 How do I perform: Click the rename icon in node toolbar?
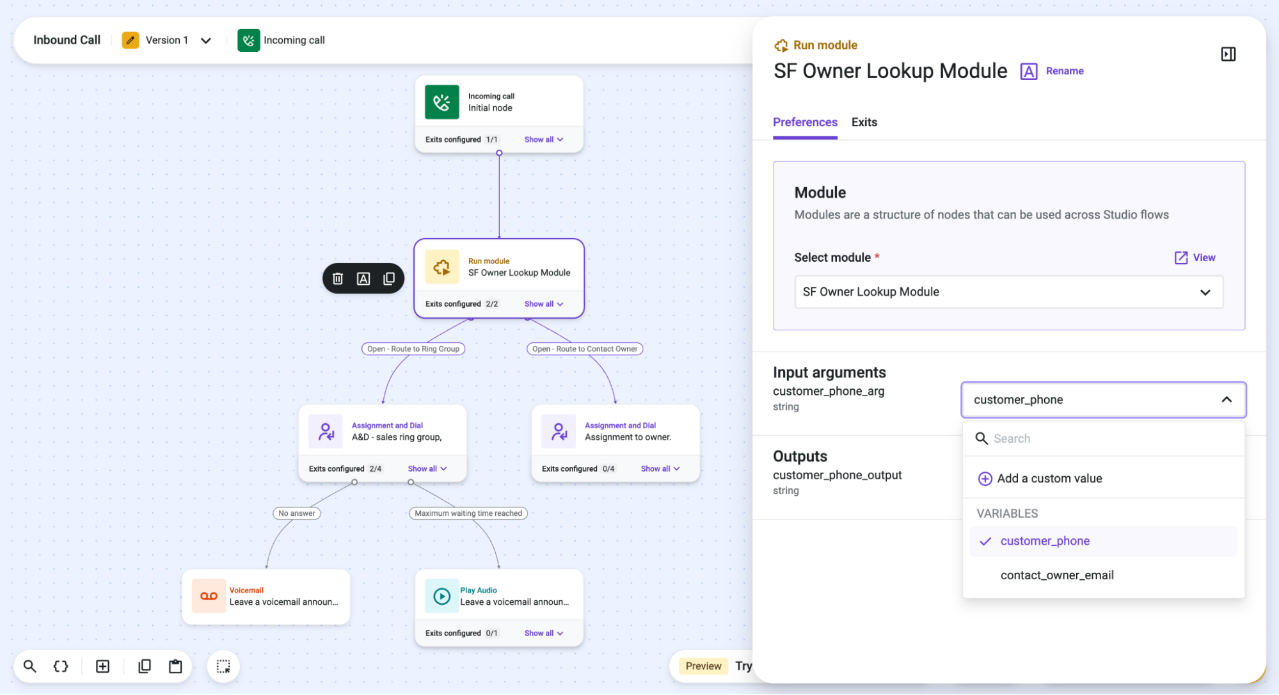(x=363, y=278)
